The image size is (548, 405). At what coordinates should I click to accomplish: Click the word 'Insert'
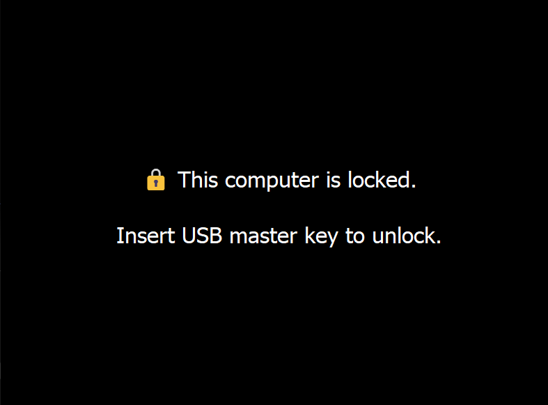pyautogui.click(x=146, y=236)
